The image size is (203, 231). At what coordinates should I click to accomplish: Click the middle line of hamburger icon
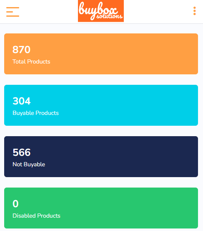pyautogui.click(x=10, y=12)
